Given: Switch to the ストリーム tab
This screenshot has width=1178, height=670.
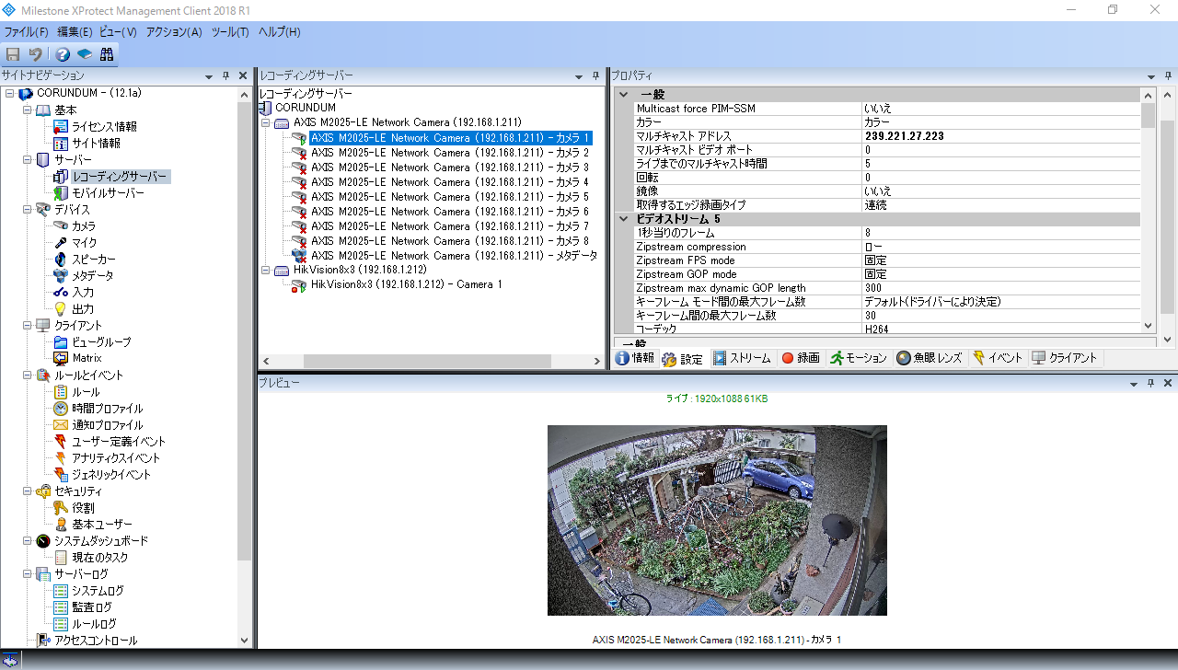Looking at the screenshot, I should point(742,359).
